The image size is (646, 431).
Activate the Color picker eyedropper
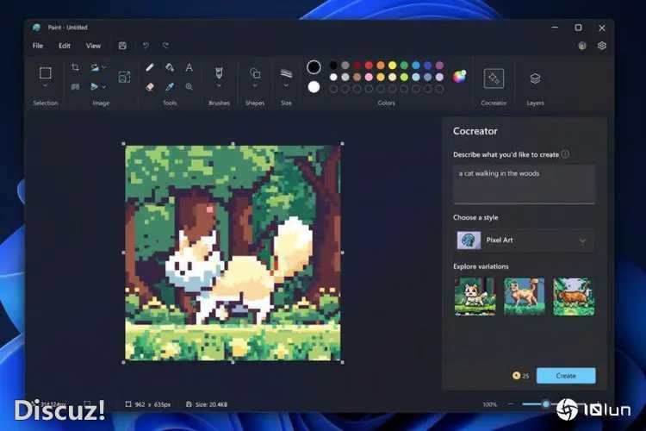[170, 86]
